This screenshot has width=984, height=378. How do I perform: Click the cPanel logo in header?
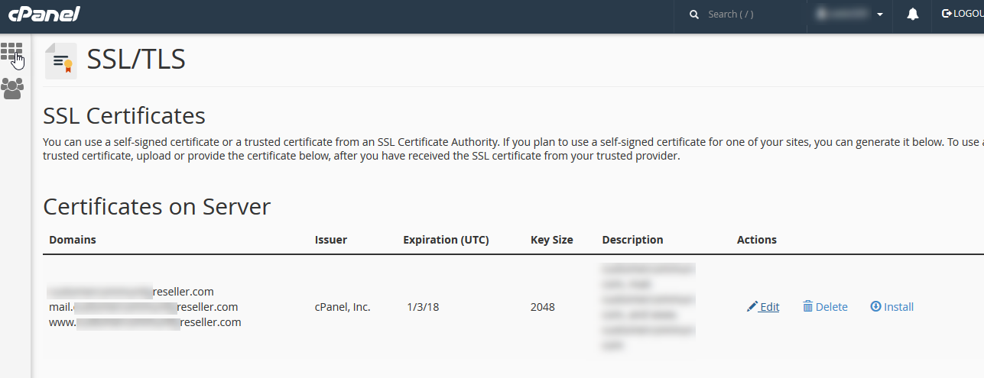(x=44, y=14)
